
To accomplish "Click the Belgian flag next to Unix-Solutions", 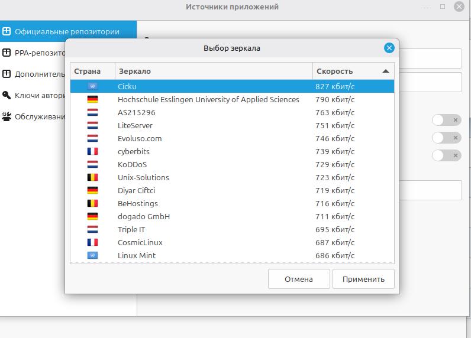I will coord(92,177).
